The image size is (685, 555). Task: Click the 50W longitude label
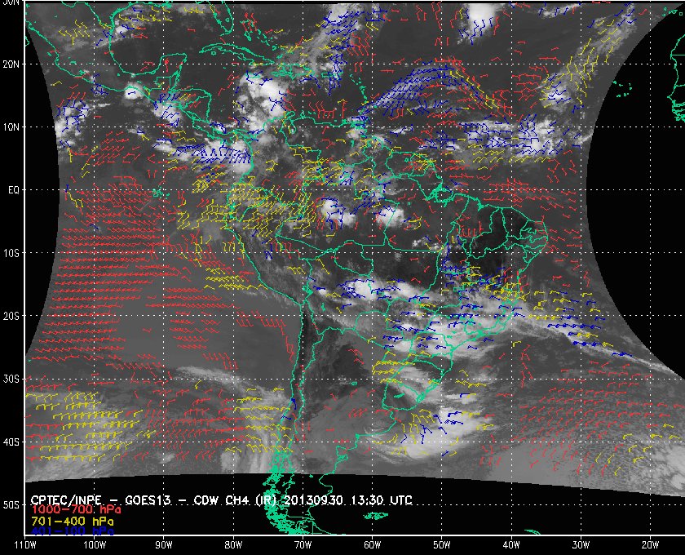[442, 544]
